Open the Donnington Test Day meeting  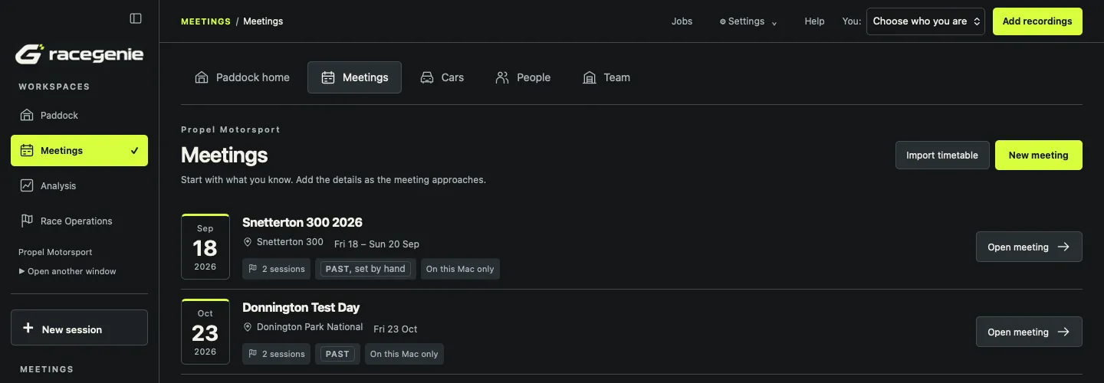pyautogui.click(x=1029, y=332)
